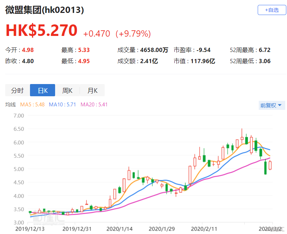Click the 市值 117.96亿 market cap figure
Screen dimensions: 287x234
pyautogui.click(x=203, y=61)
